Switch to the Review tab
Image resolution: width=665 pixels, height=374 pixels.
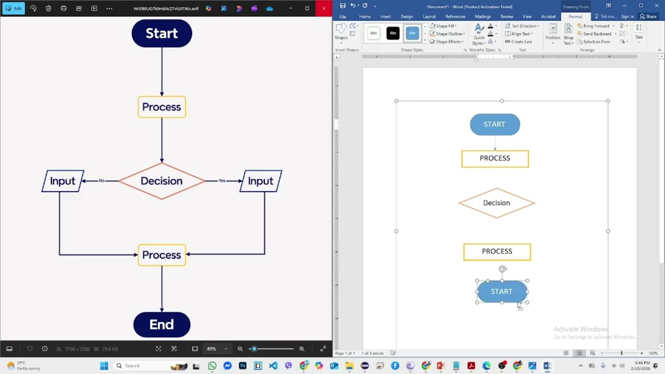click(507, 17)
